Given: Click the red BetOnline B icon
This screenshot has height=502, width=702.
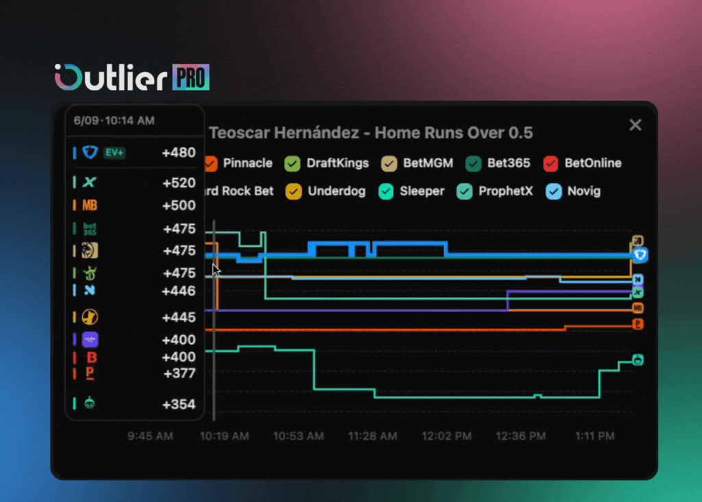Looking at the screenshot, I should 91,357.
